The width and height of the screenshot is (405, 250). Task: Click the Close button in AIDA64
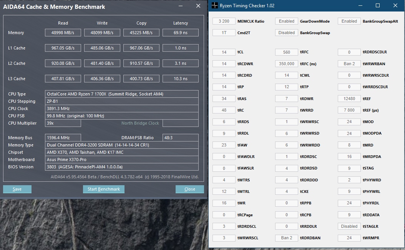click(189, 189)
